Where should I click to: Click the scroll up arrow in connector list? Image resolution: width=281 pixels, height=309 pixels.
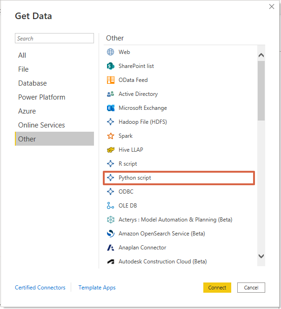261,55
